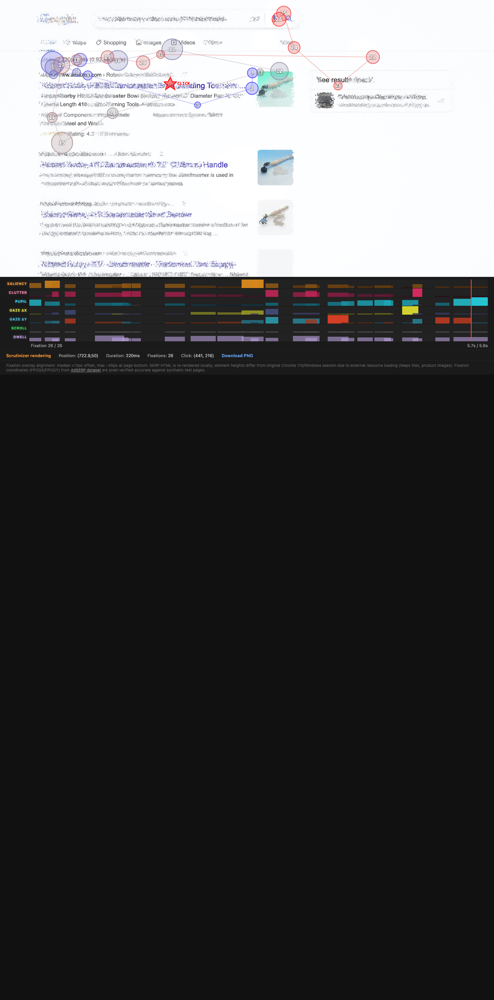The height and width of the screenshot is (1000, 494).
Task: Click fixation circle number 12
Action: (279, 71)
